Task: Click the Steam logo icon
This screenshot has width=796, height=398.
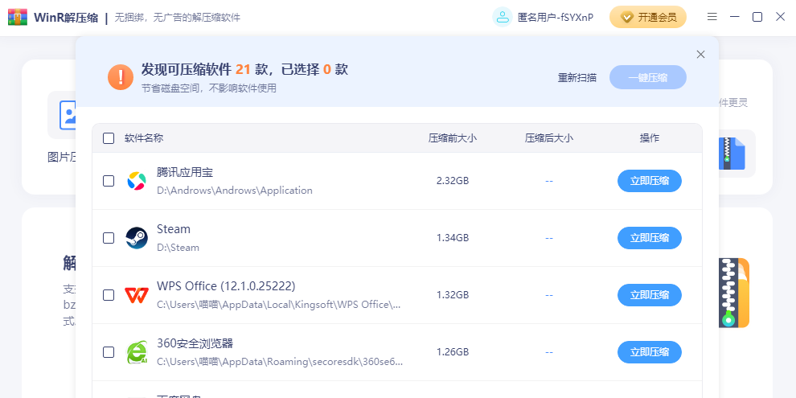Action: 137,238
